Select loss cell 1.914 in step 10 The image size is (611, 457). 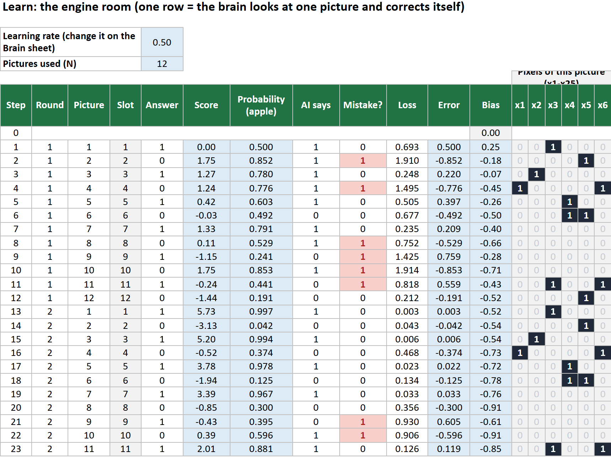407,270
